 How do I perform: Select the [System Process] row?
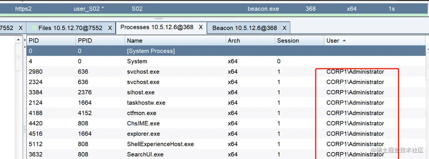point(226,51)
